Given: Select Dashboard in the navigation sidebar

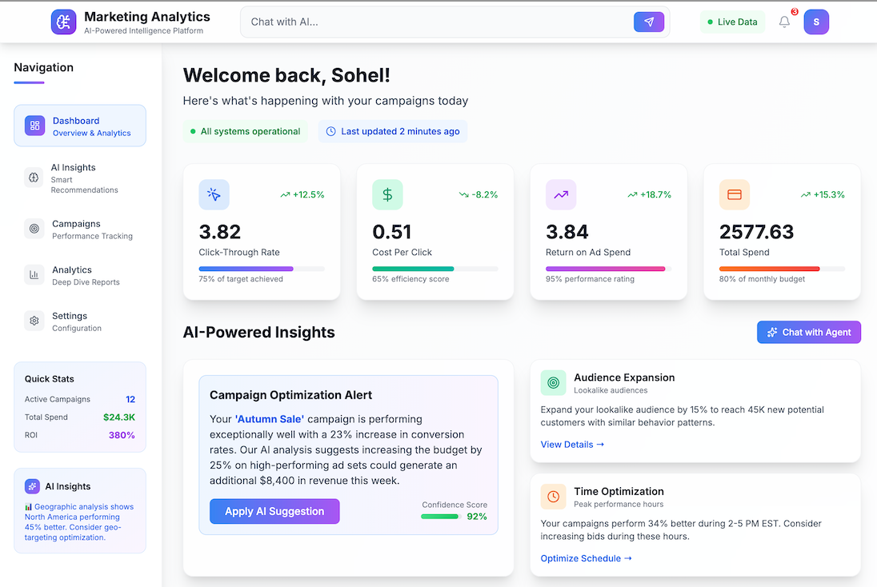Looking at the screenshot, I should [x=79, y=126].
